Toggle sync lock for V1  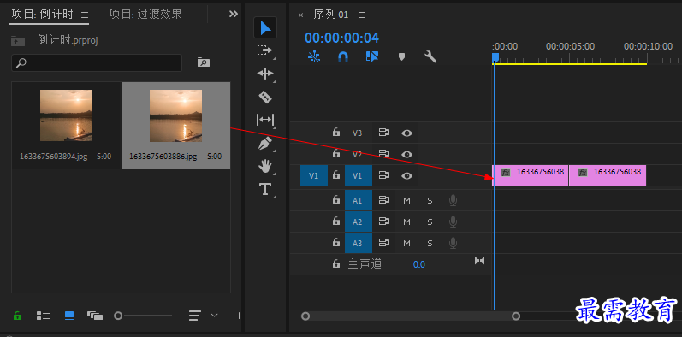point(383,175)
